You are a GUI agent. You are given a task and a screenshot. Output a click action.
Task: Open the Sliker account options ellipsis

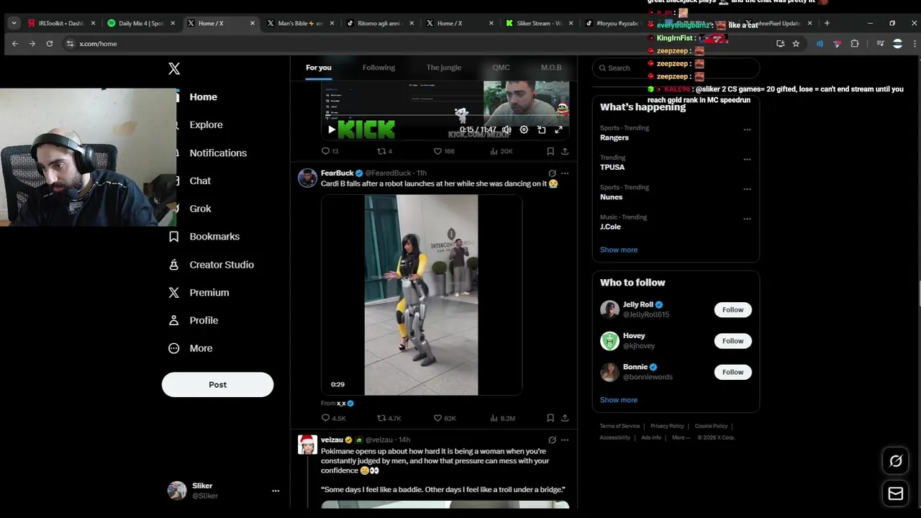(275, 491)
